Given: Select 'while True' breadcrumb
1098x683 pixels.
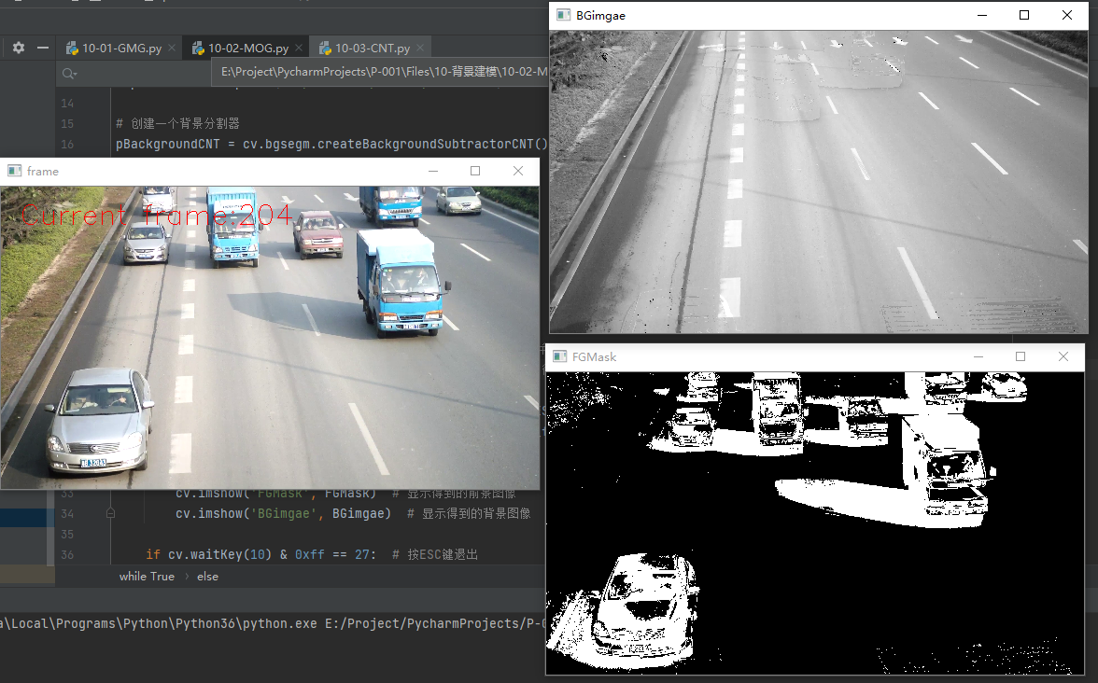Looking at the screenshot, I should click(147, 576).
